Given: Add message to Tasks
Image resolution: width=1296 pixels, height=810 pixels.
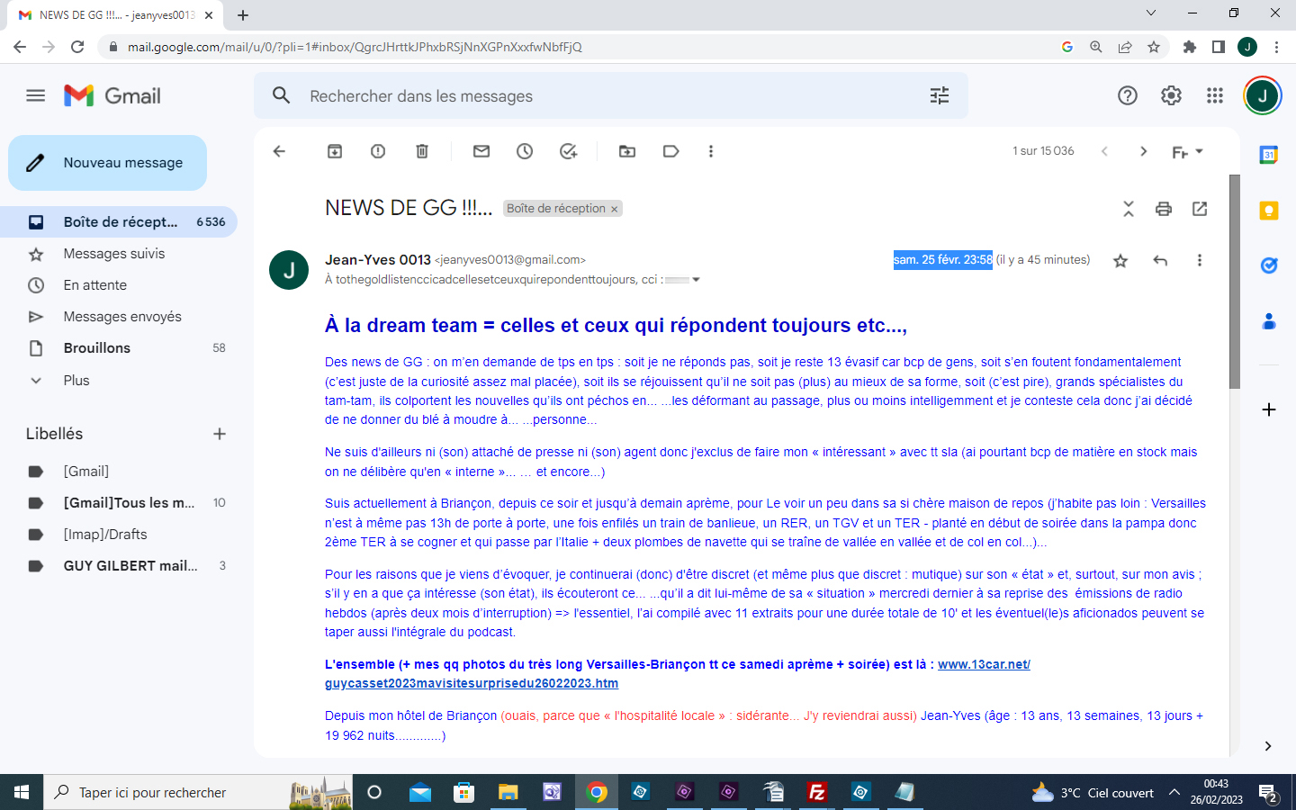Looking at the screenshot, I should click(569, 151).
